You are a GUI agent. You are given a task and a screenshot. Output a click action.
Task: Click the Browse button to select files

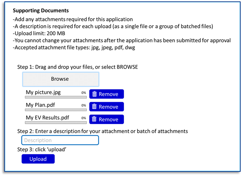(x=60, y=79)
